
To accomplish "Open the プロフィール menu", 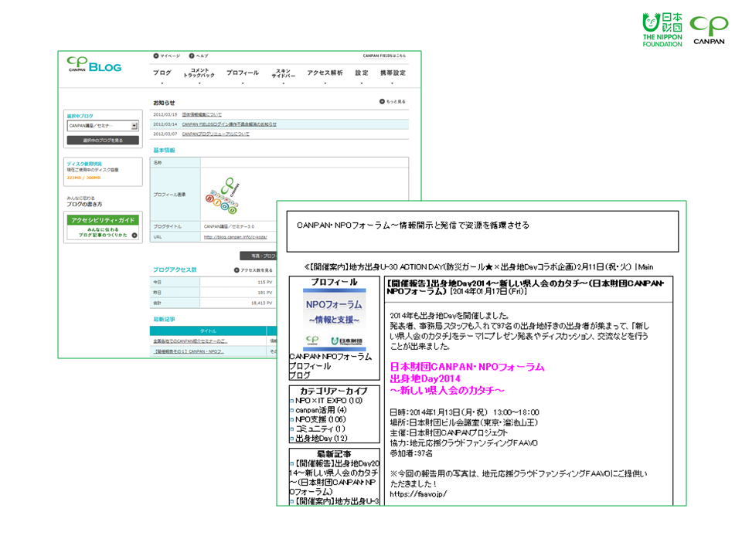I will pyautogui.click(x=242, y=73).
